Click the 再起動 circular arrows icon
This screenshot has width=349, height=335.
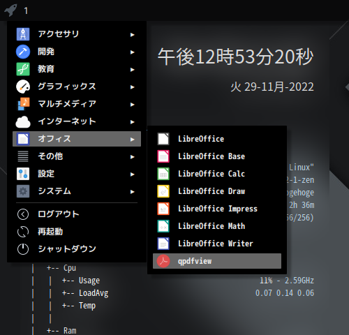23,232
